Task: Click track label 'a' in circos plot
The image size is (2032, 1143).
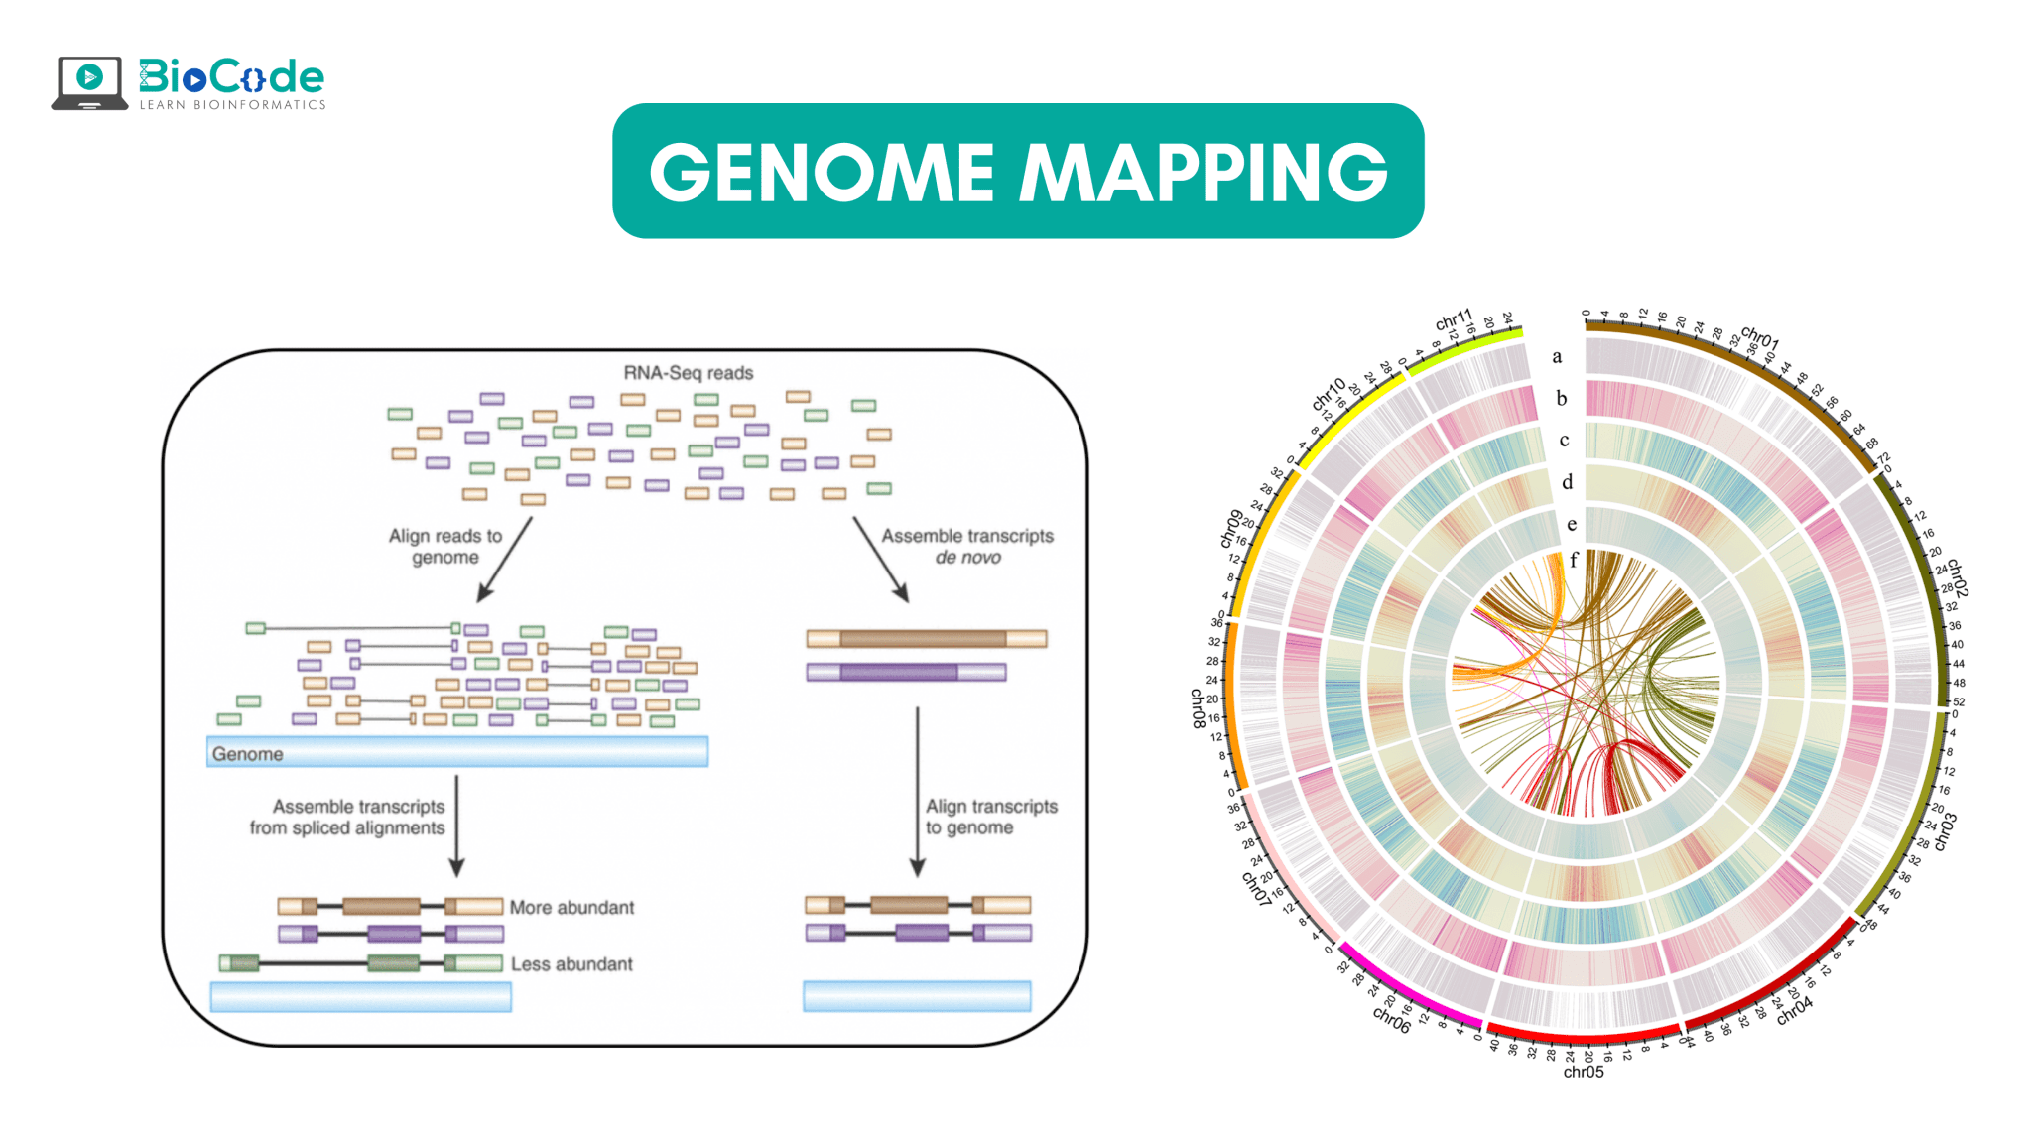Action: 1557,356
